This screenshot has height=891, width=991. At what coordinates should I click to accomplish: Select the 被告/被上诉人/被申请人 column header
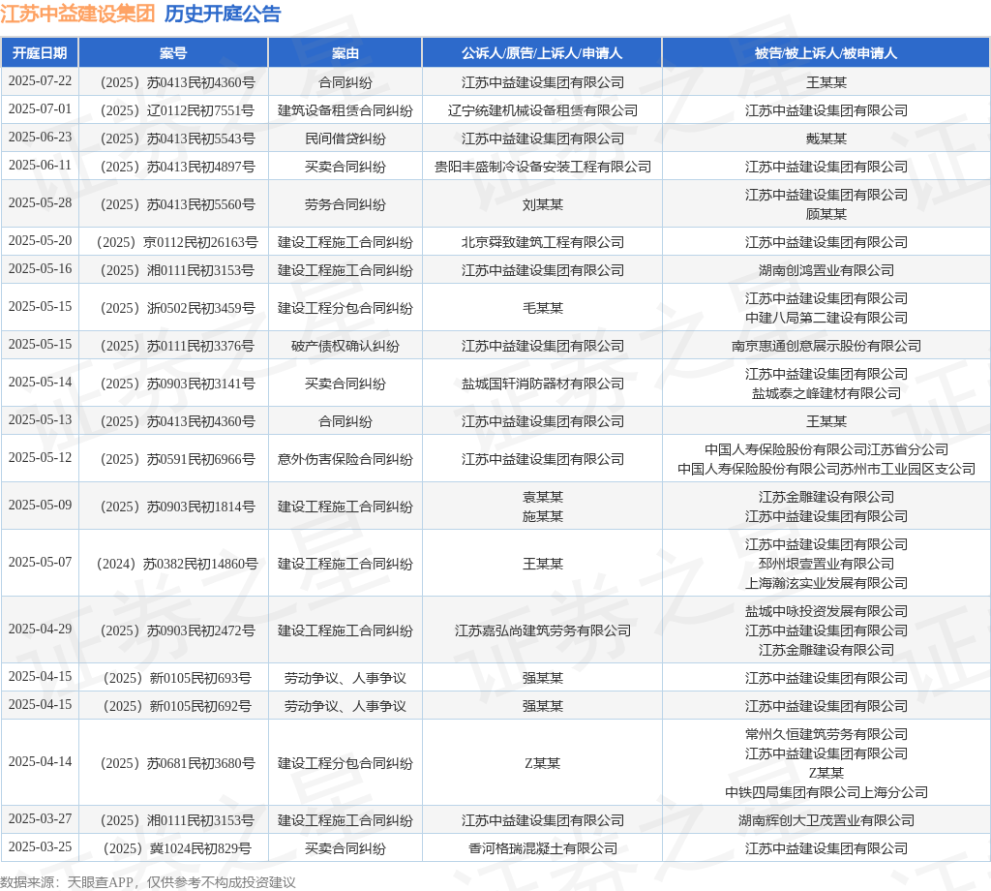826,53
